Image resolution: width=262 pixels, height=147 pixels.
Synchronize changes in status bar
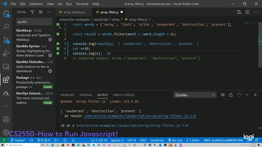coord(31,140)
